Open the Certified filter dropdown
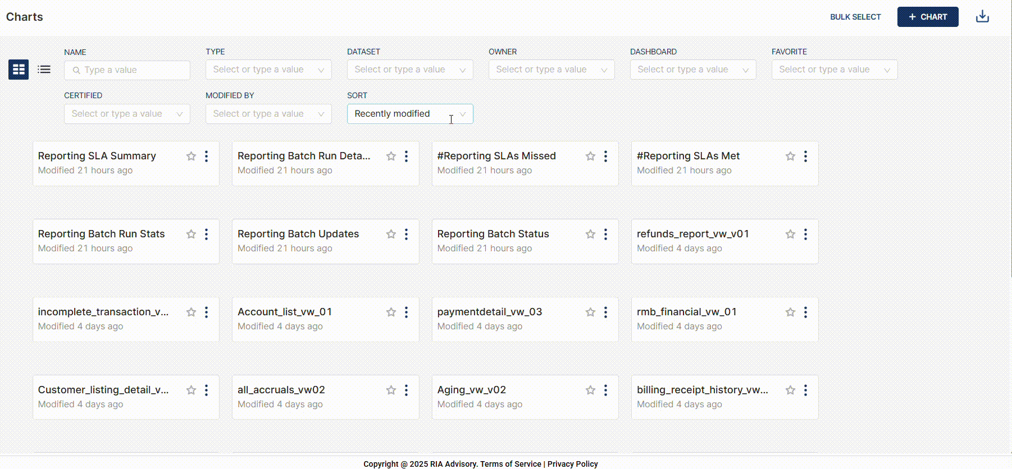This screenshot has width=1012, height=469. pyautogui.click(x=127, y=114)
